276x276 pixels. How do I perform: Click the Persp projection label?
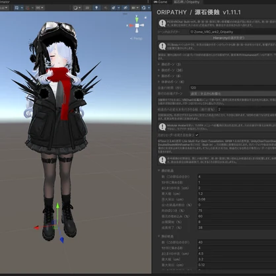(x=137, y=38)
